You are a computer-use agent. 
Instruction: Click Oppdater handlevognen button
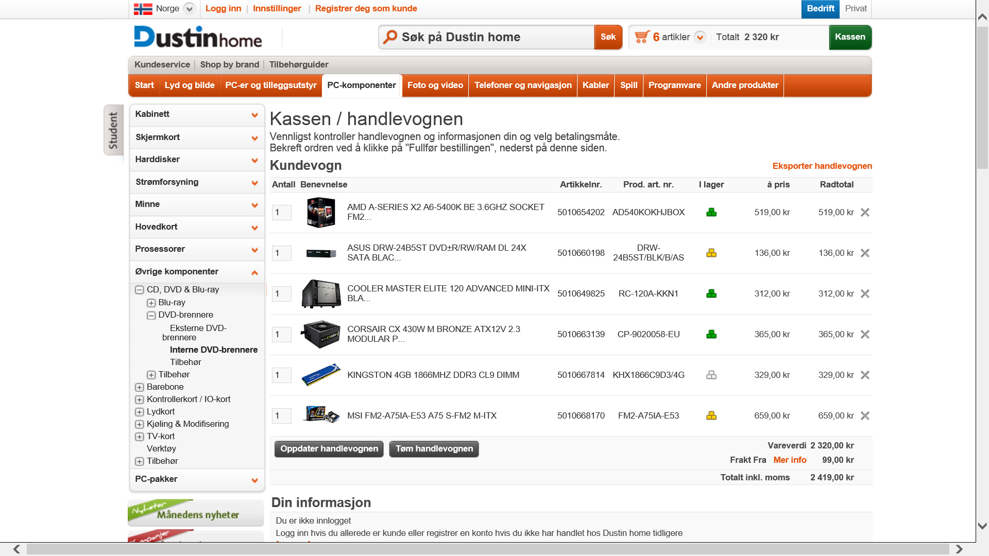point(329,449)
